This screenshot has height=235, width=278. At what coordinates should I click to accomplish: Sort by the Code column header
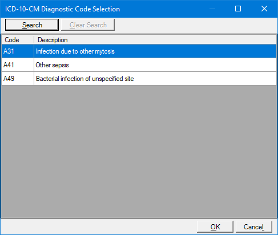click(x=18, y=40)
